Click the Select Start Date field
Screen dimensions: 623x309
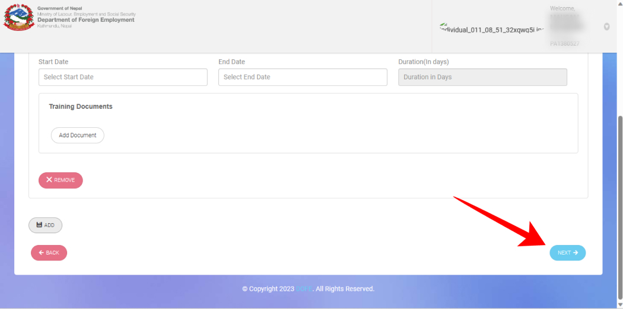pos(123,77)
